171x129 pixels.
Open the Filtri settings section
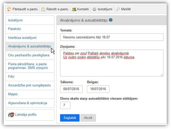click(x=30, y=77)
